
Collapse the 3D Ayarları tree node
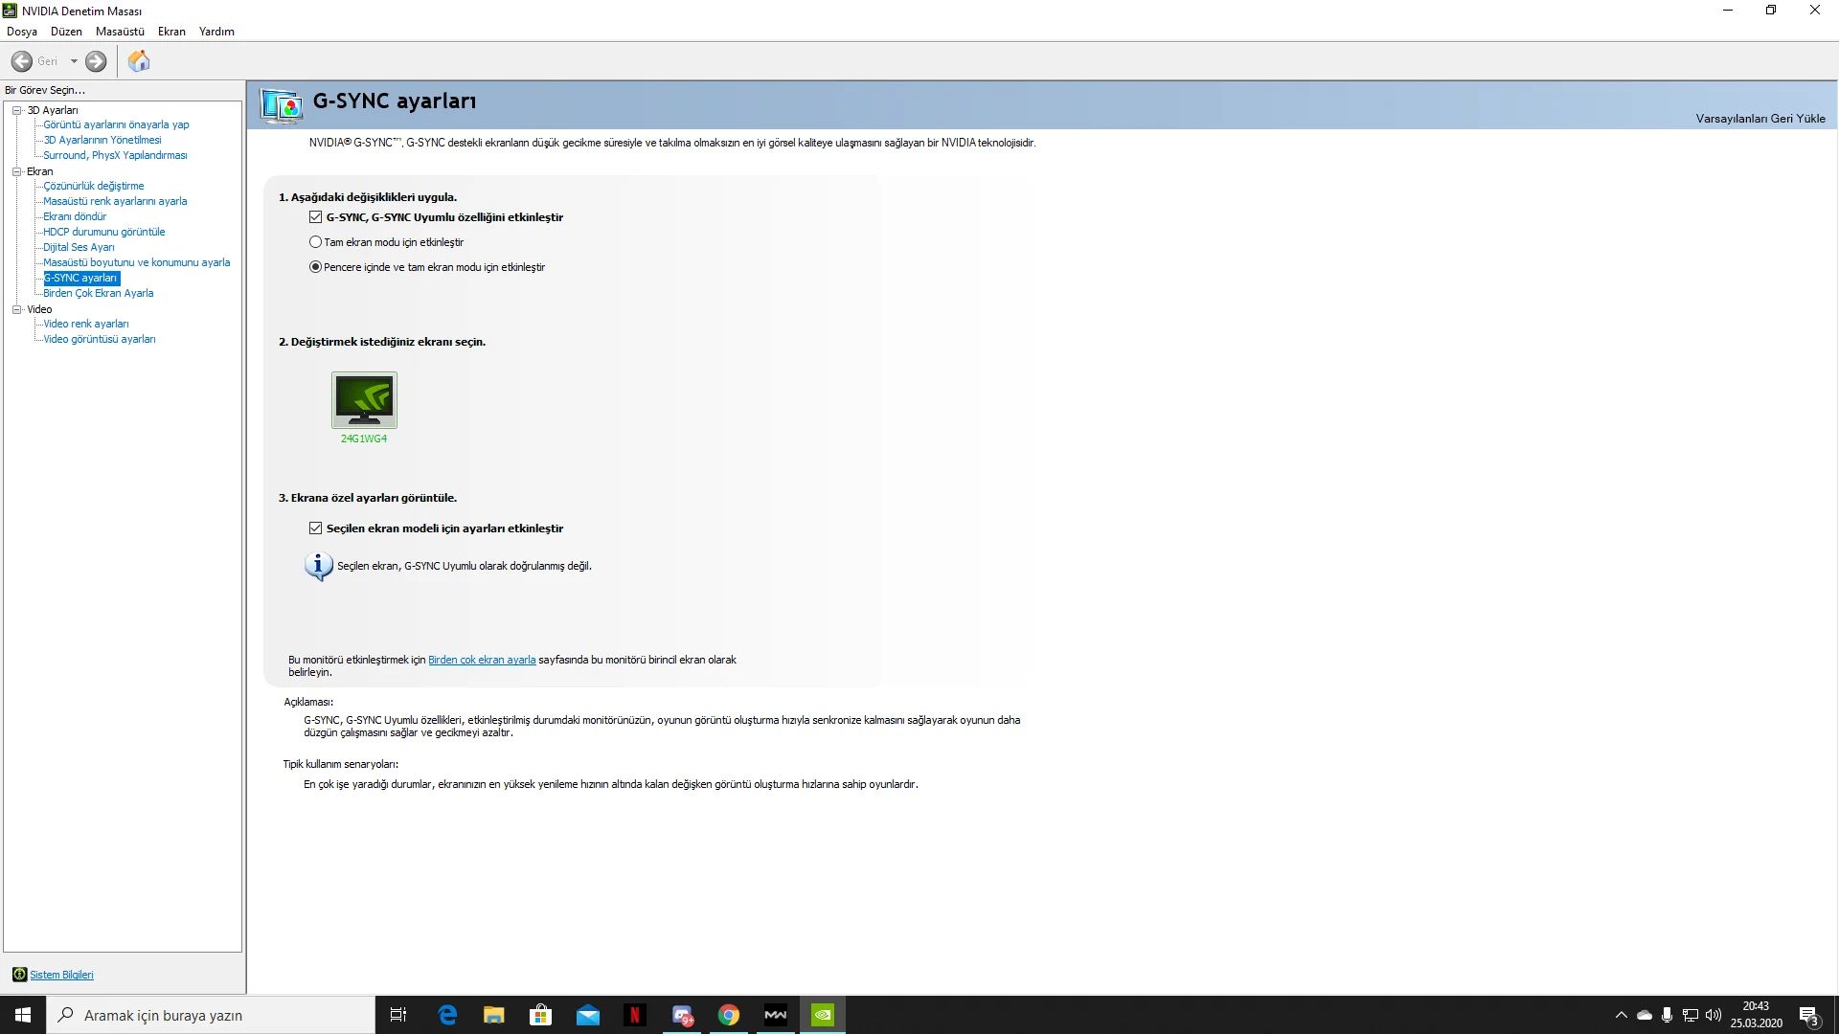(x=16, y=110)
